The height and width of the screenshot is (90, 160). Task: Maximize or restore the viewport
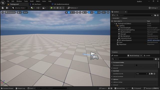tap(108, 12)
